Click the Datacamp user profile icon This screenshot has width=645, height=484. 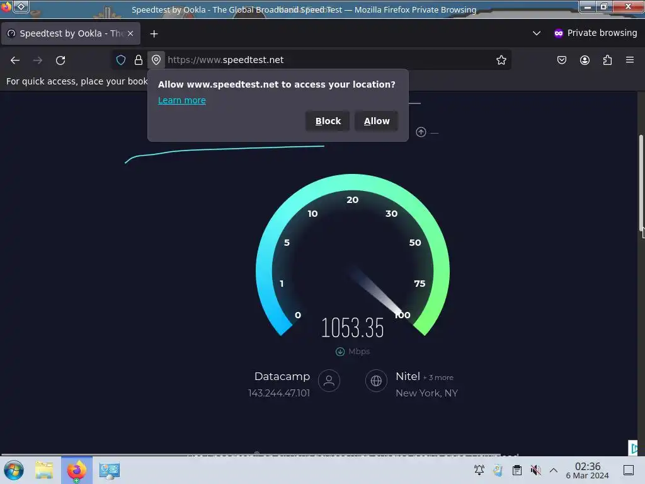click(x=329, y=381)
